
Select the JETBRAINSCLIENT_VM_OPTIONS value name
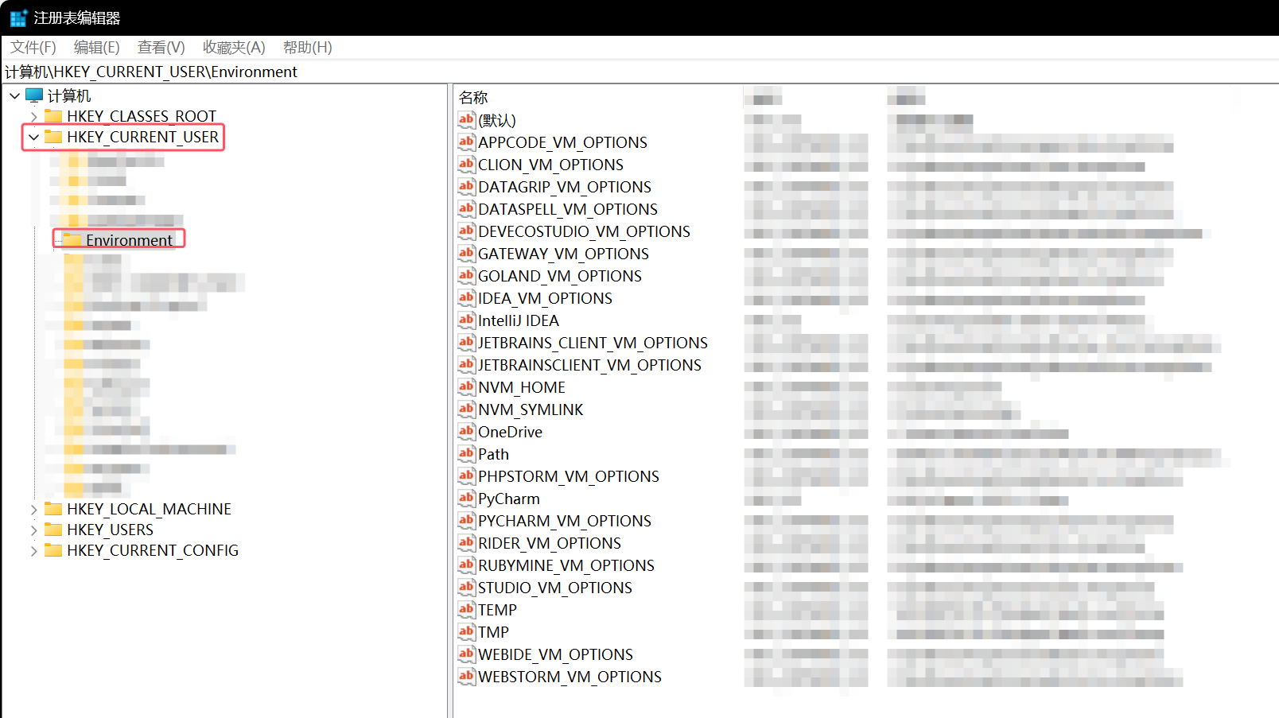(x=589, y=365)
